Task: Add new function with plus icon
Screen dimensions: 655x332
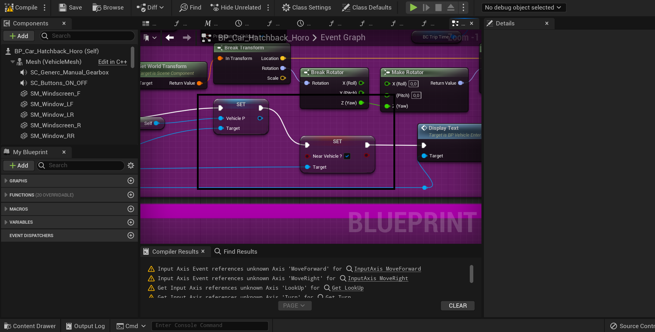Action: point(131,195)
